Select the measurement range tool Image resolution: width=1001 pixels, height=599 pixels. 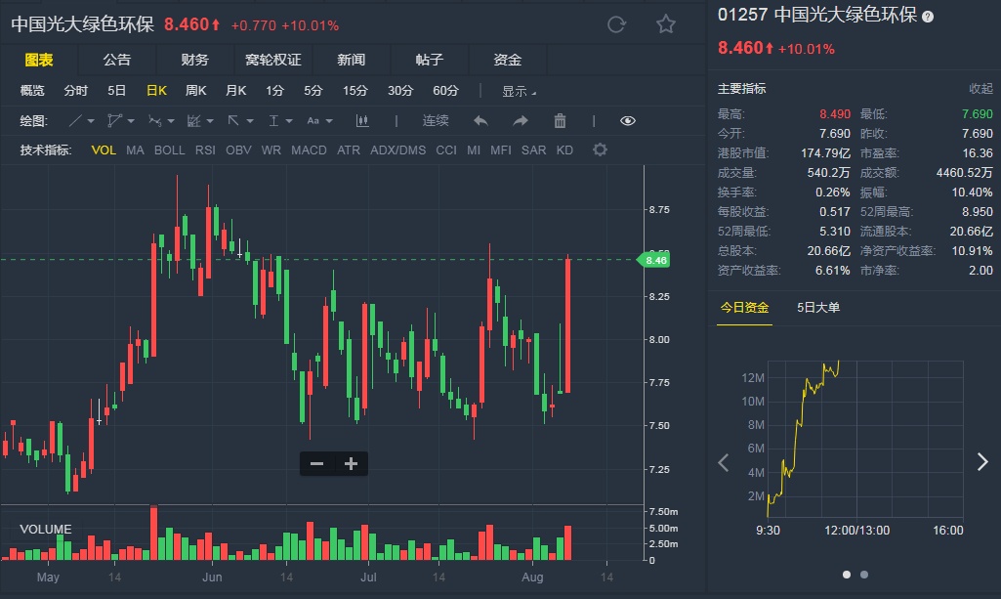pyautogui.click(x=273, y=121)
